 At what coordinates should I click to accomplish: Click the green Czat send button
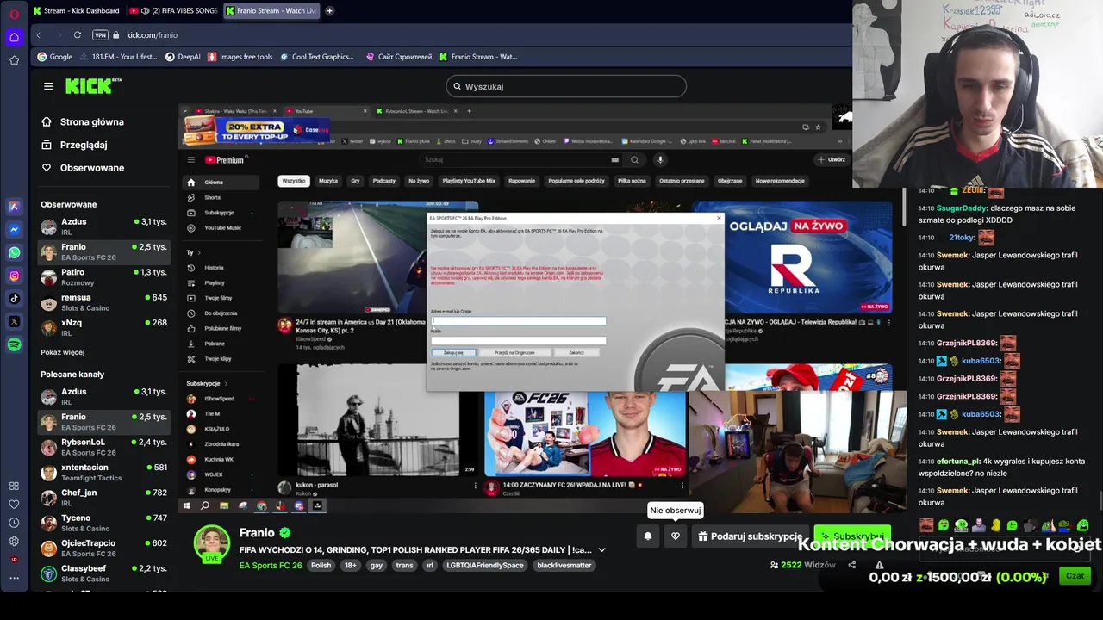[1075, 576]
